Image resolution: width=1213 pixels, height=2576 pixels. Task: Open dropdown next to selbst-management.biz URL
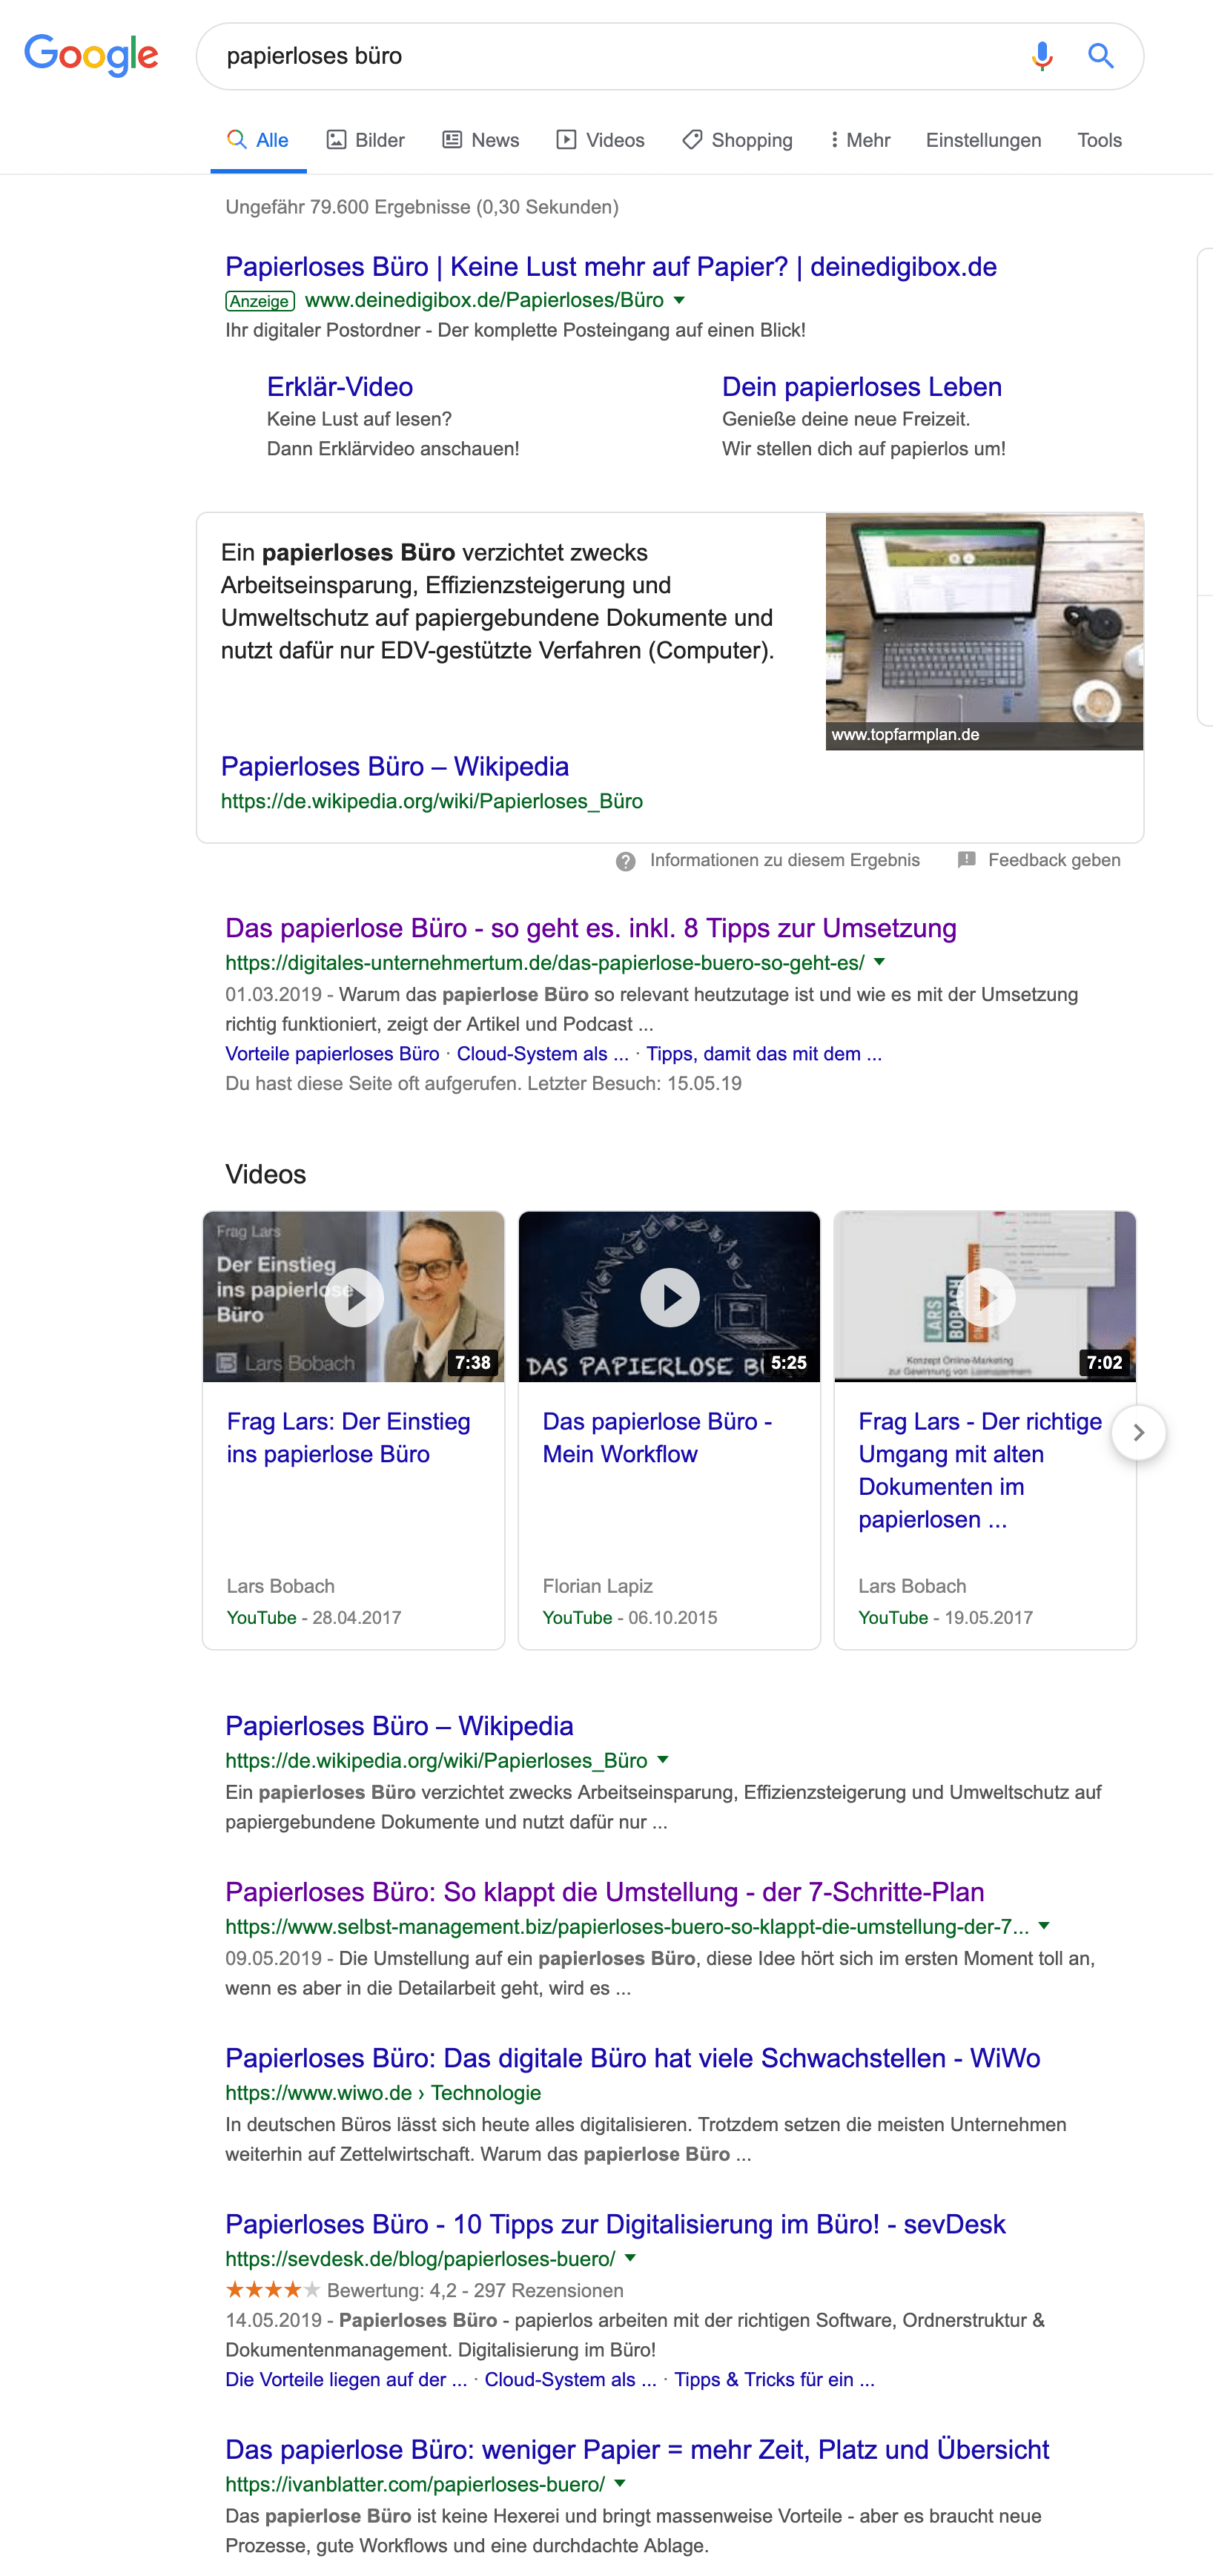(1044, 1926)
